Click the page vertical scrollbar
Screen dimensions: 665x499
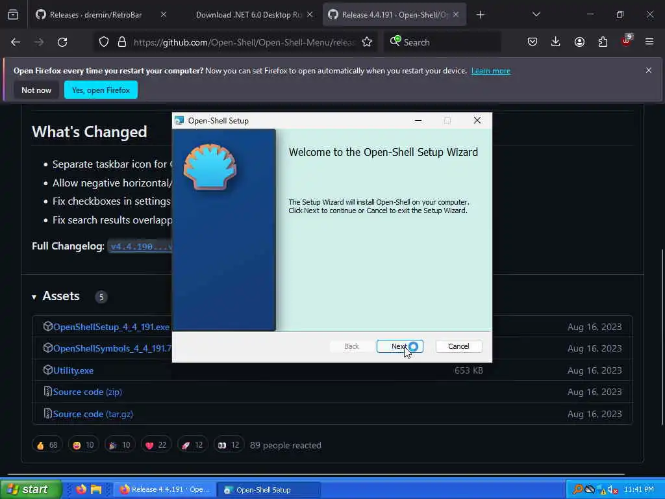tap(662, 337)
